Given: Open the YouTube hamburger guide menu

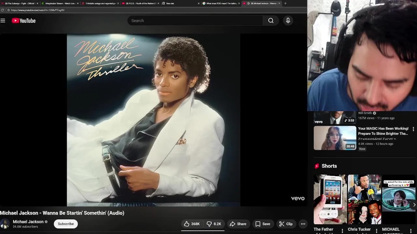Looking at the screenshot, I should click(x=3, y=20).
